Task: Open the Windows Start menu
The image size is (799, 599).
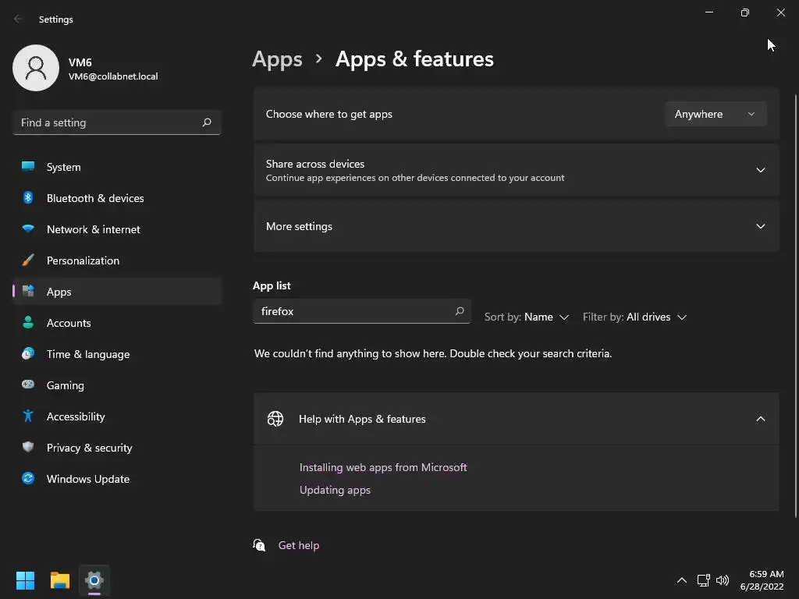Action: (x=26, y=580)
